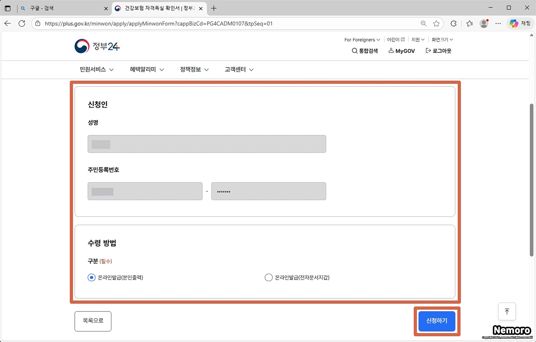
Task: Open MyGOV user page
Action: pos(402,51)
